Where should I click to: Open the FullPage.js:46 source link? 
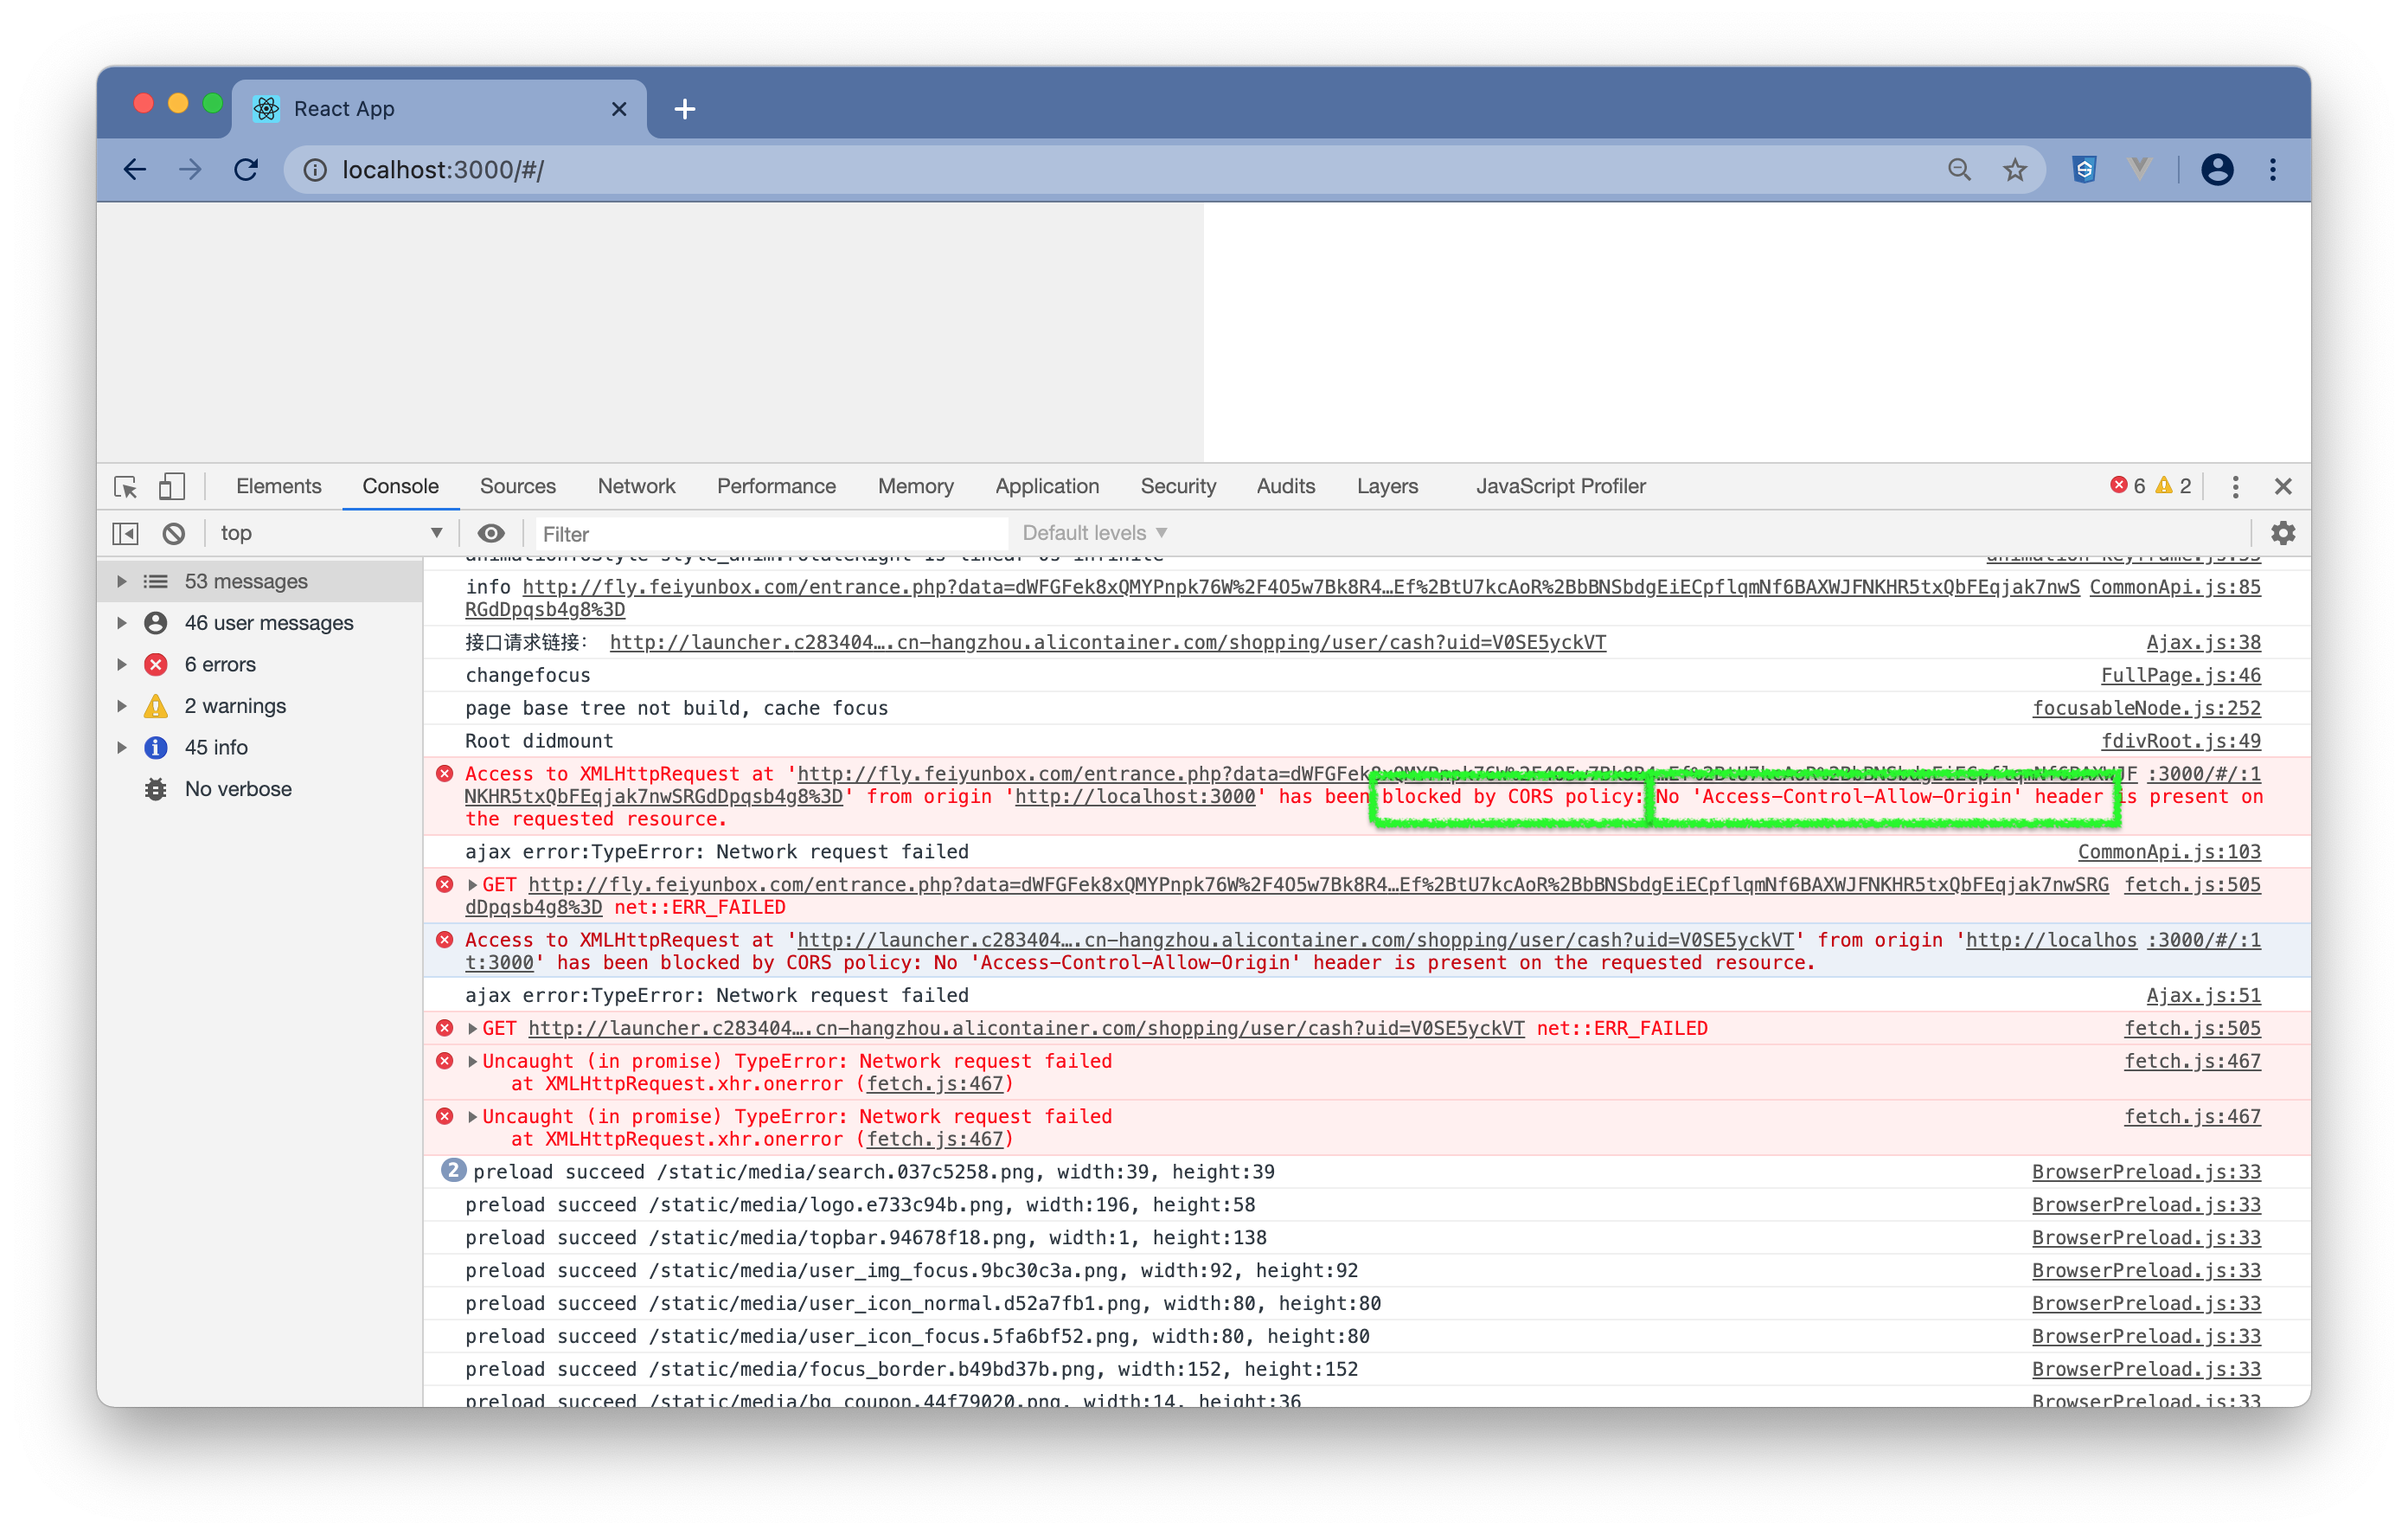point(2180,676)
